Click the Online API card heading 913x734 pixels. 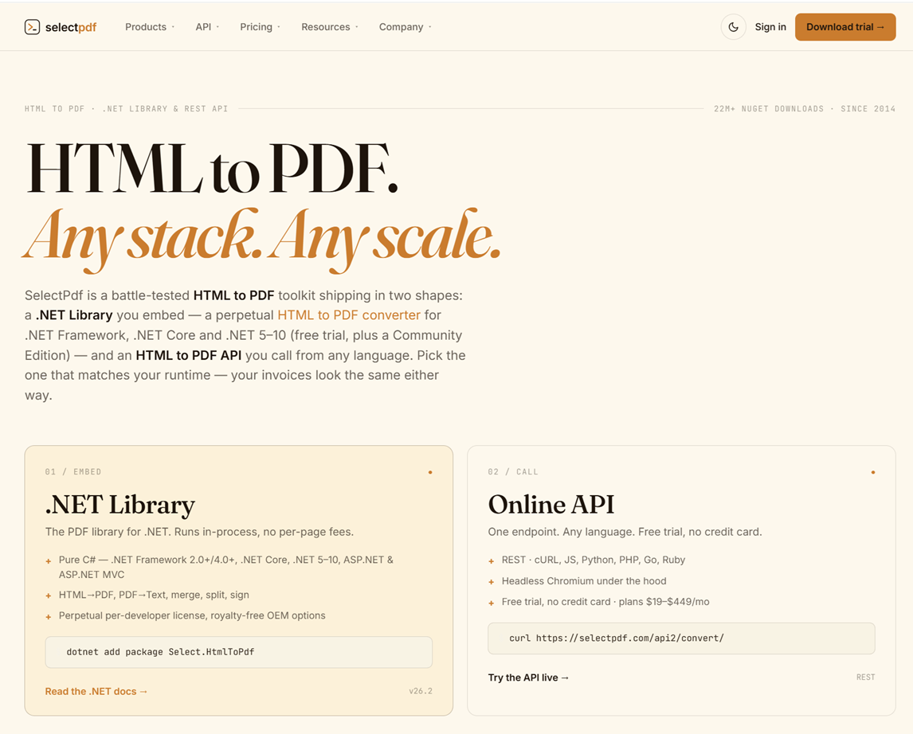coord(551,504)
